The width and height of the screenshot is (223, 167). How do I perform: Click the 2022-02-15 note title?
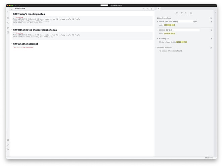[x=20, y=9]
